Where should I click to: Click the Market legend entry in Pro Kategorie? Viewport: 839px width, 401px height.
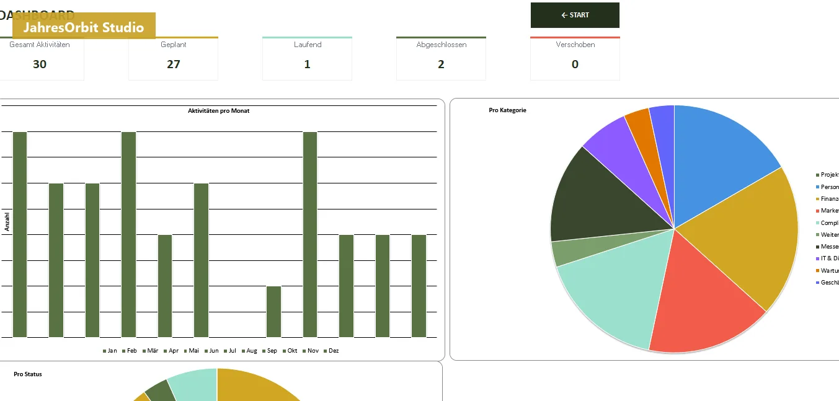click(x=827, y=211)
